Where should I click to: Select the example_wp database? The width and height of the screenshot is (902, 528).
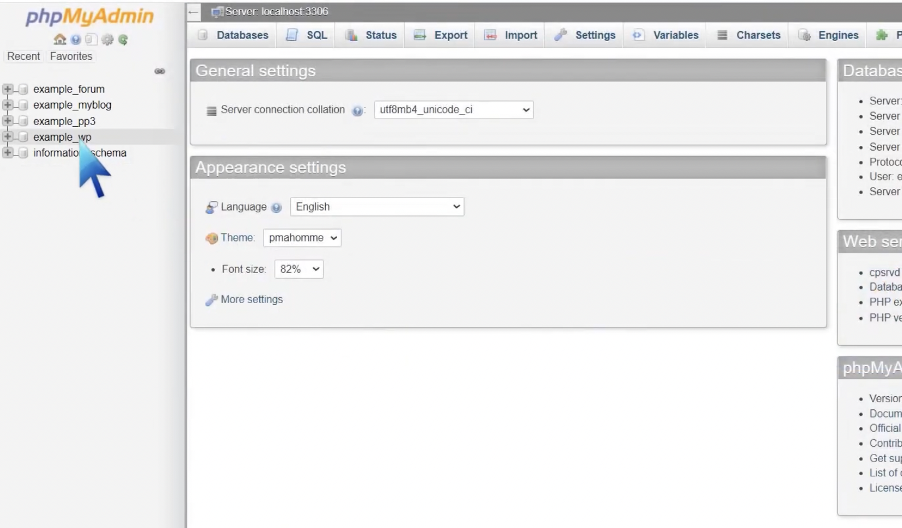[62, 137]
